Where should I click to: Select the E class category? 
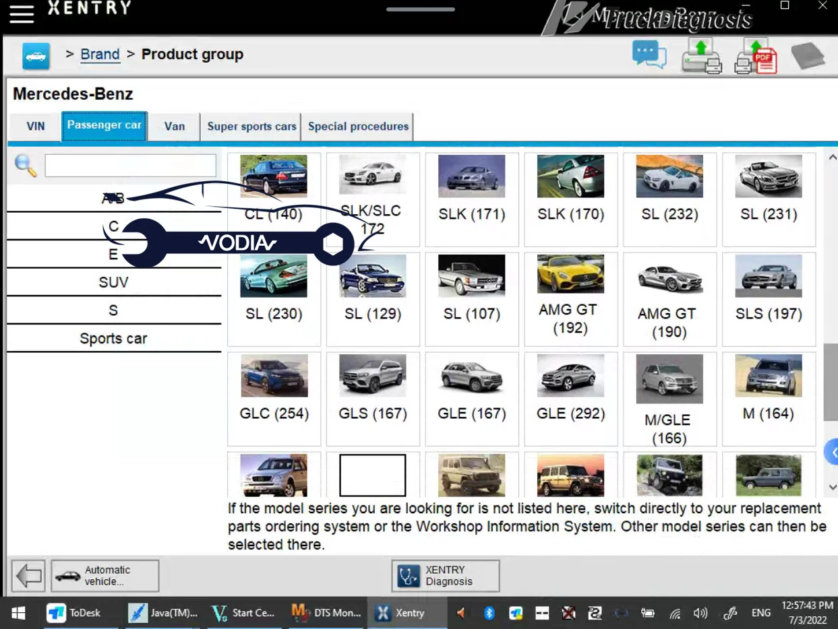pyautogui.click(x=113, y=254)
